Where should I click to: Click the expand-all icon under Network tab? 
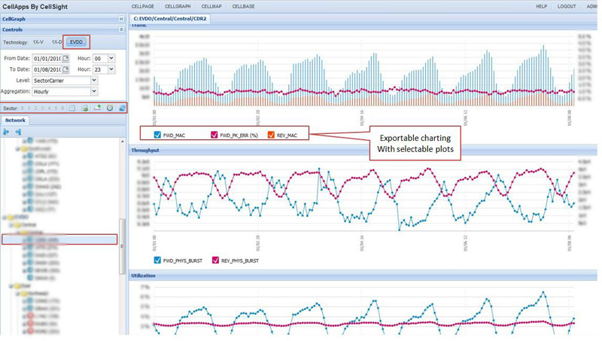click(x=7, y=132)
